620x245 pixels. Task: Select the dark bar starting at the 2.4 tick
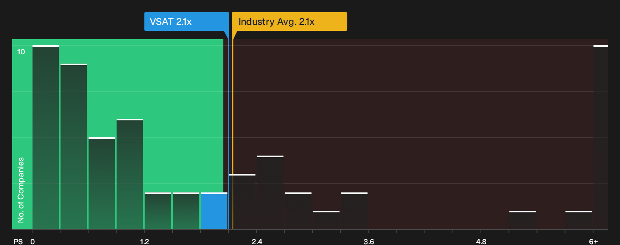pyautogui.click(x=270, y=193)
